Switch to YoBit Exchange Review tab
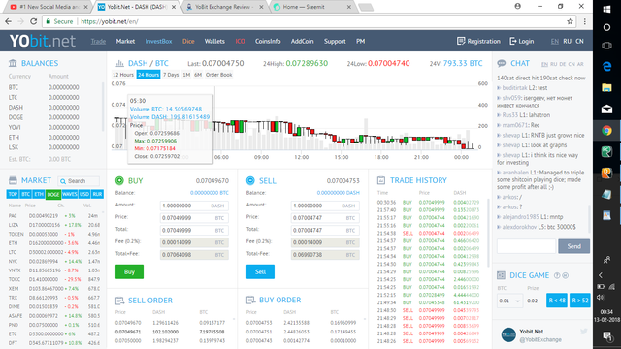Image resolution: width=621 pixels, height=349 pixels. tap(225, 7)
